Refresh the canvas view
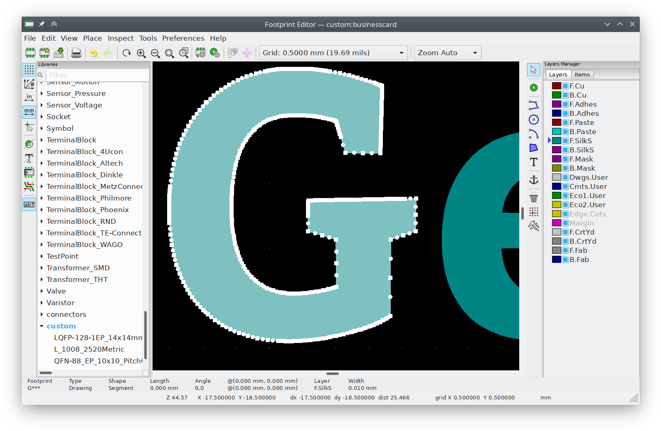The image size is (661, 431). pos(126,53)
